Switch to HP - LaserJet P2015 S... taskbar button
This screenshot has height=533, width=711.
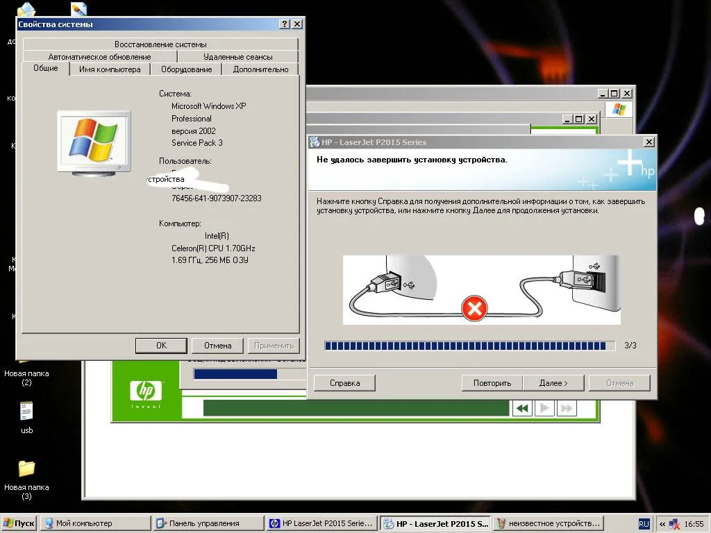[x=435, y=523]
